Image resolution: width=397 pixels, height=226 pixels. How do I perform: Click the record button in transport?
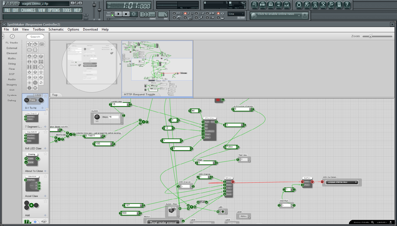coord(134,14)
